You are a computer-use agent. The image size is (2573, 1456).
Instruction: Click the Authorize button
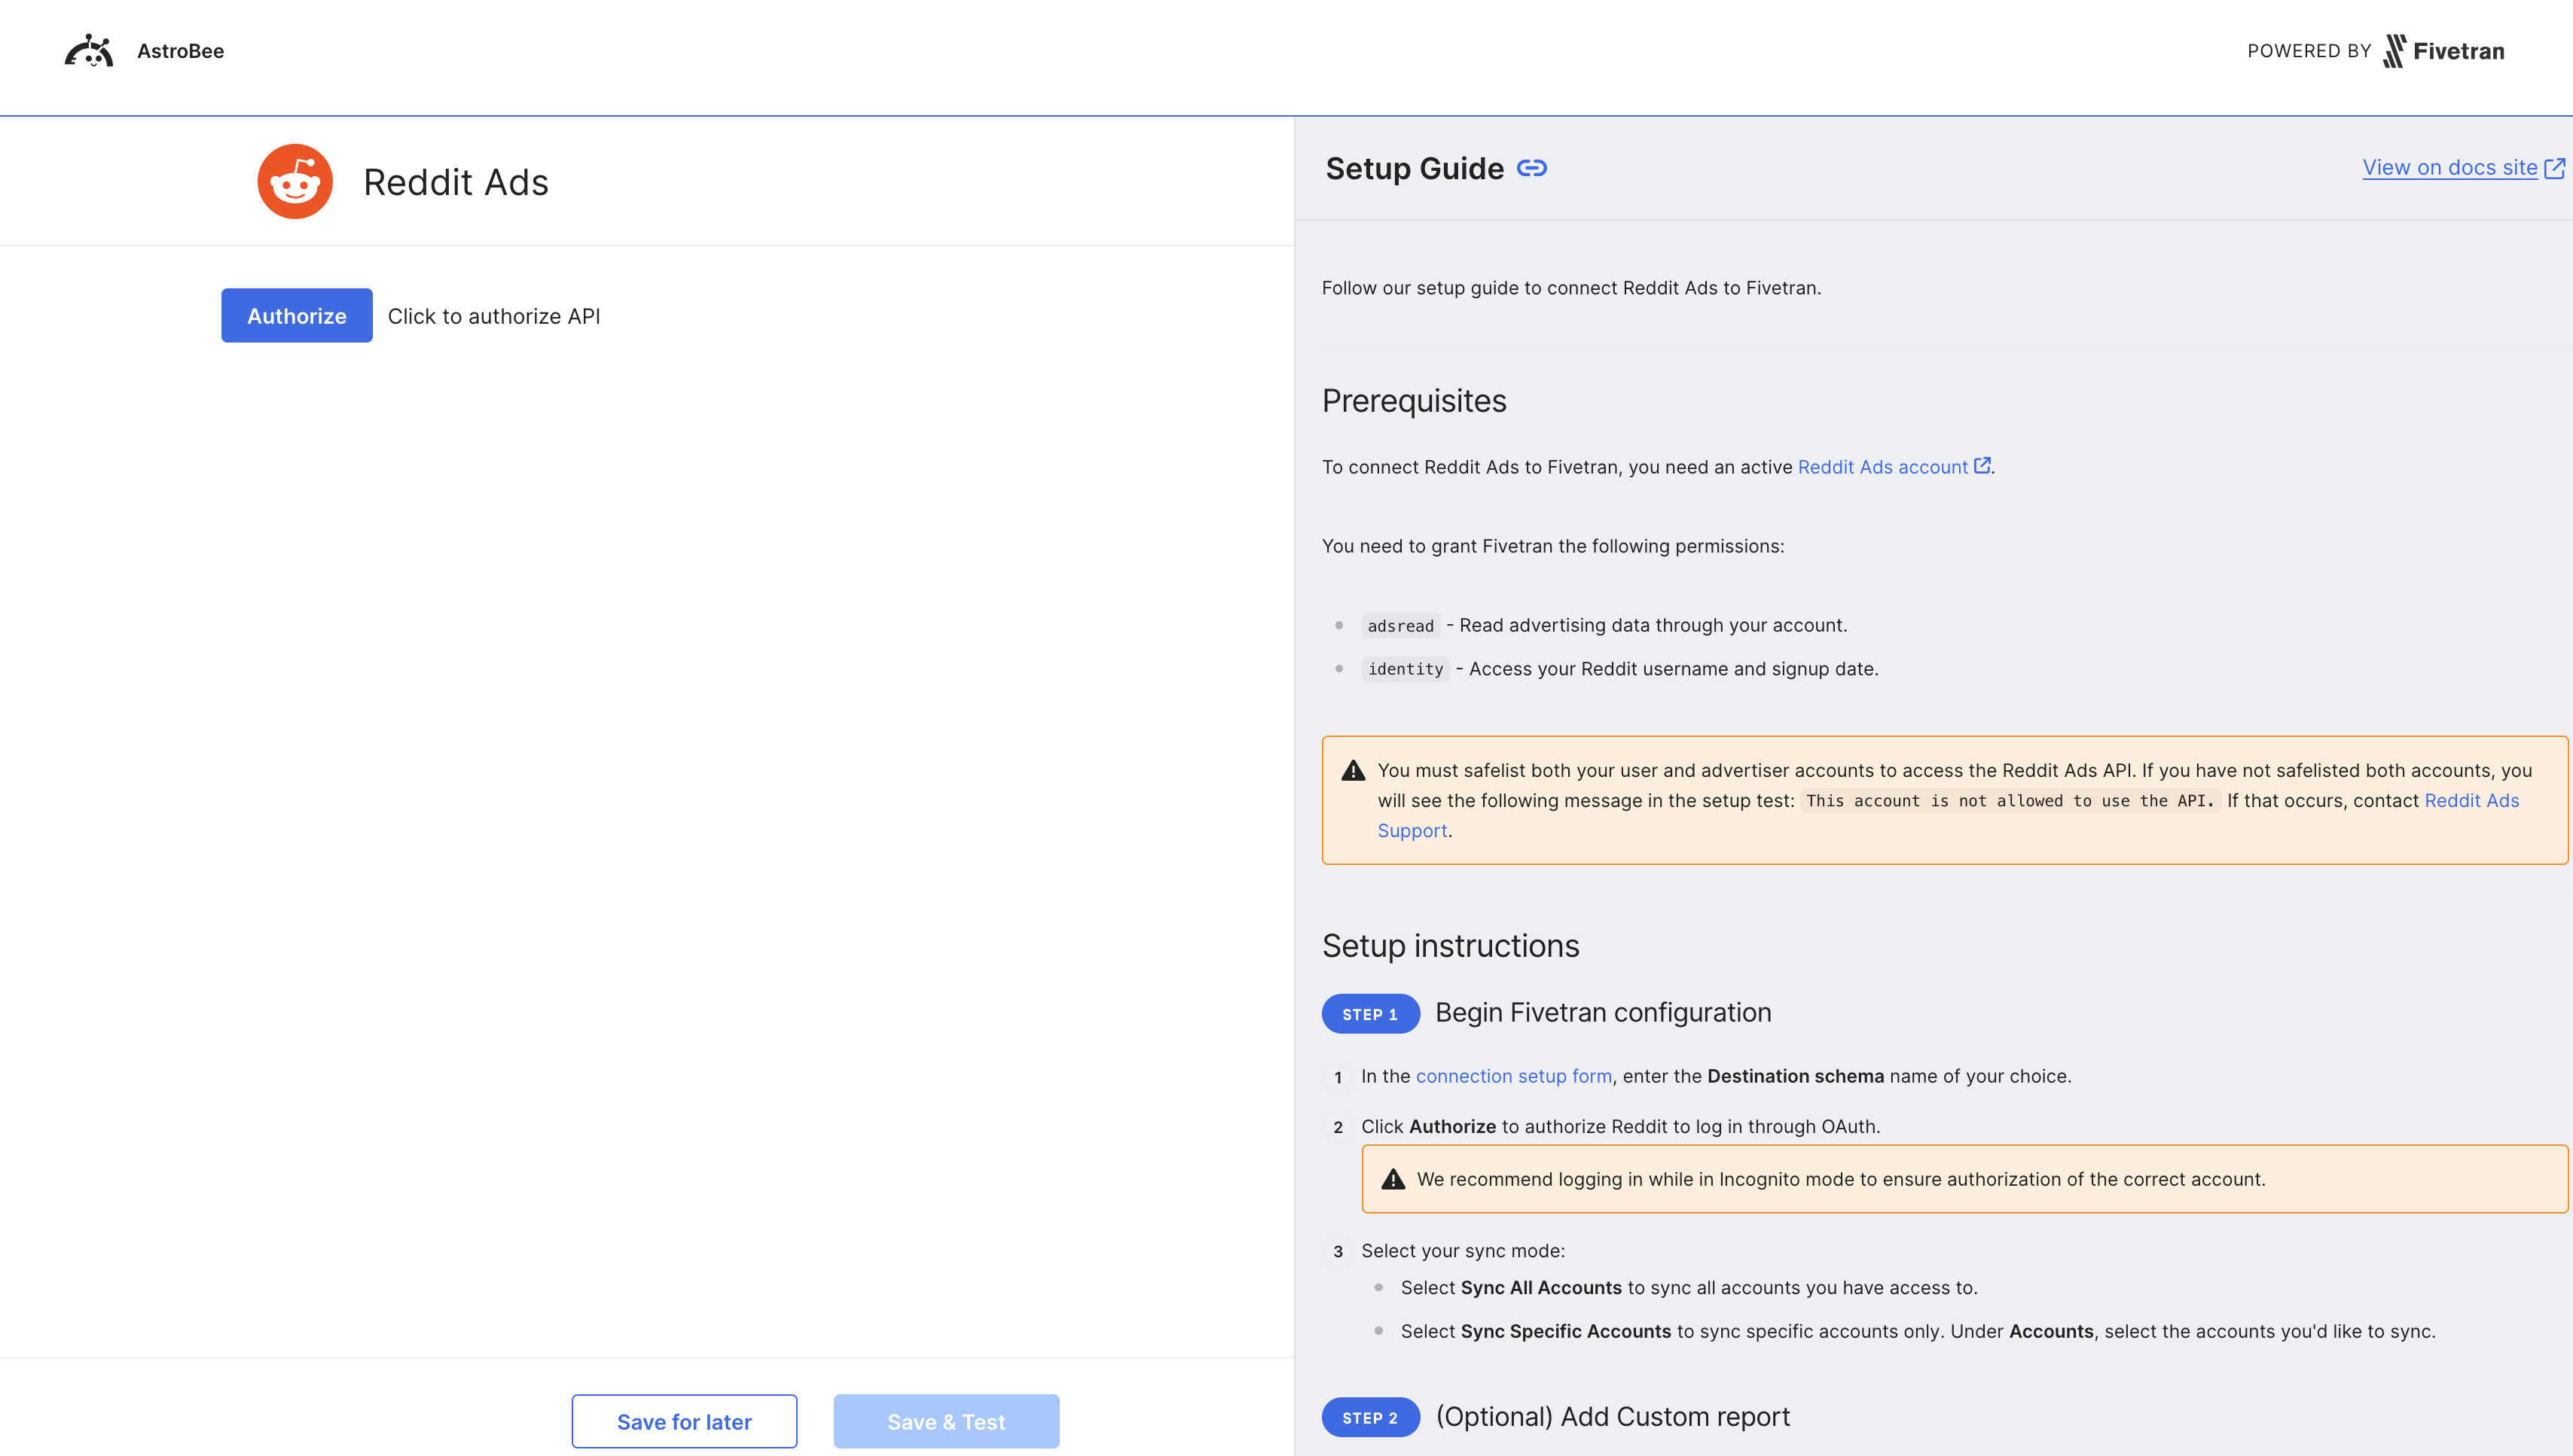coord(296,315)
